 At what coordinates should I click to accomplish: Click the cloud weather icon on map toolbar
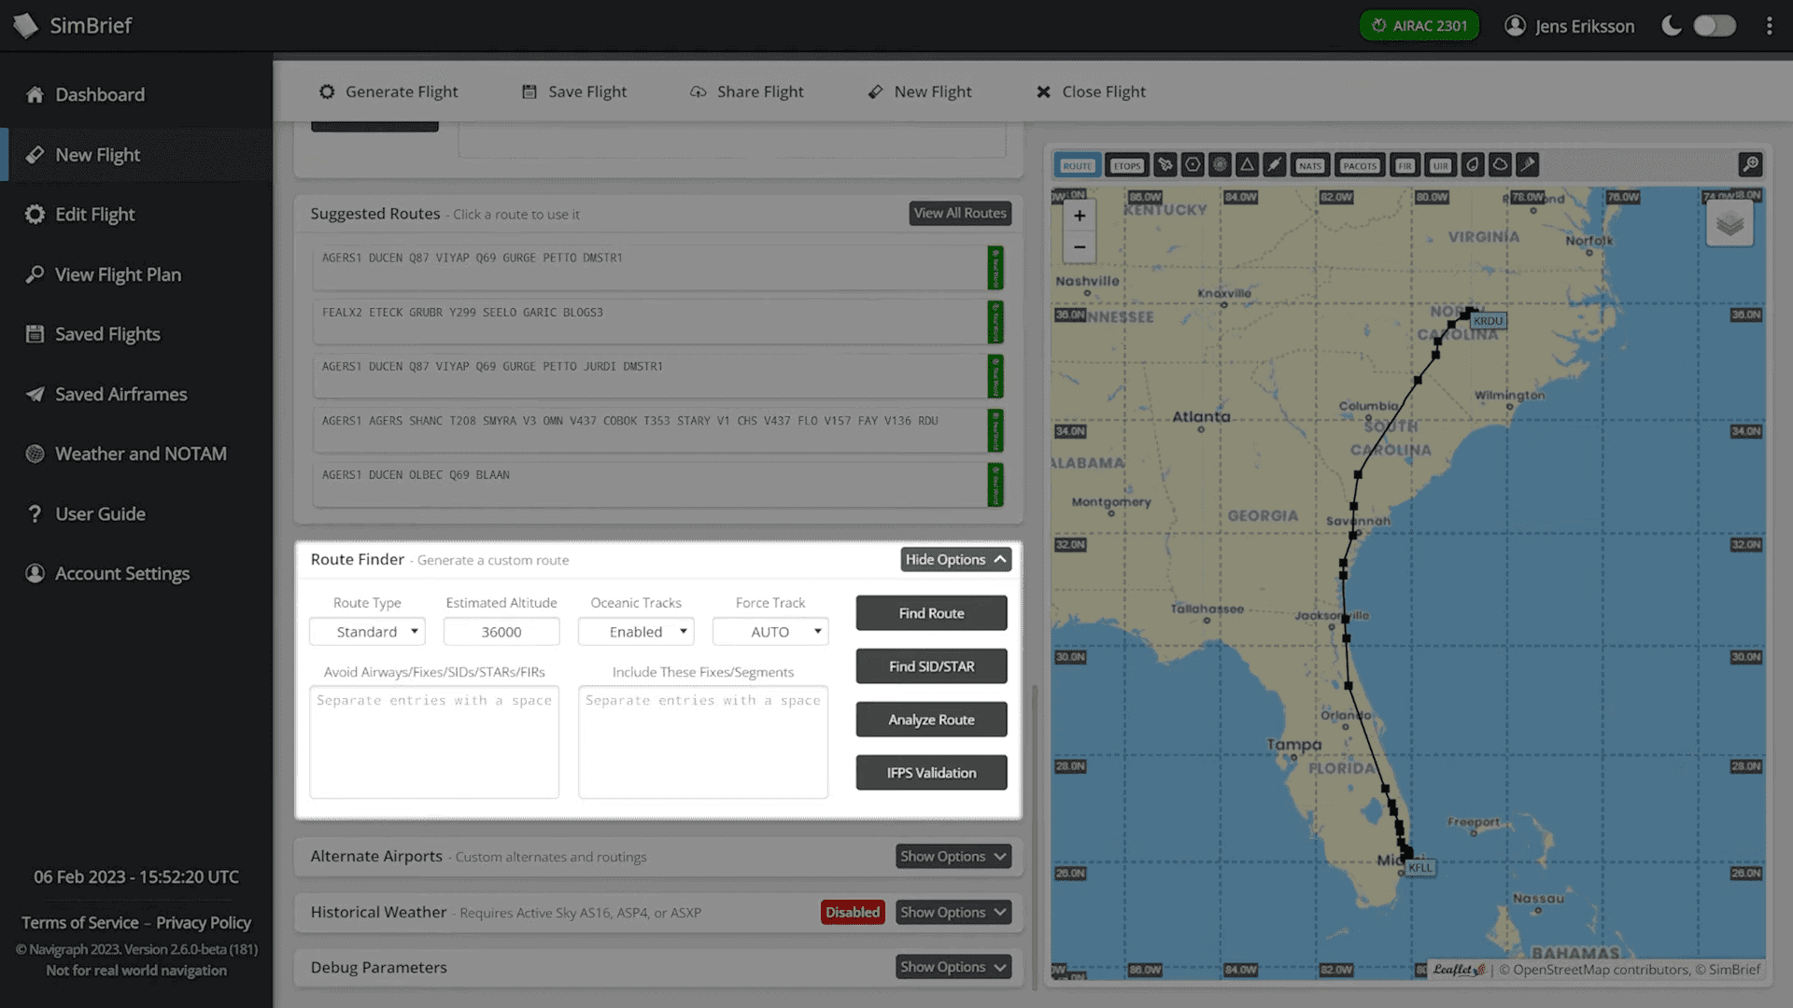[1500, 165]
